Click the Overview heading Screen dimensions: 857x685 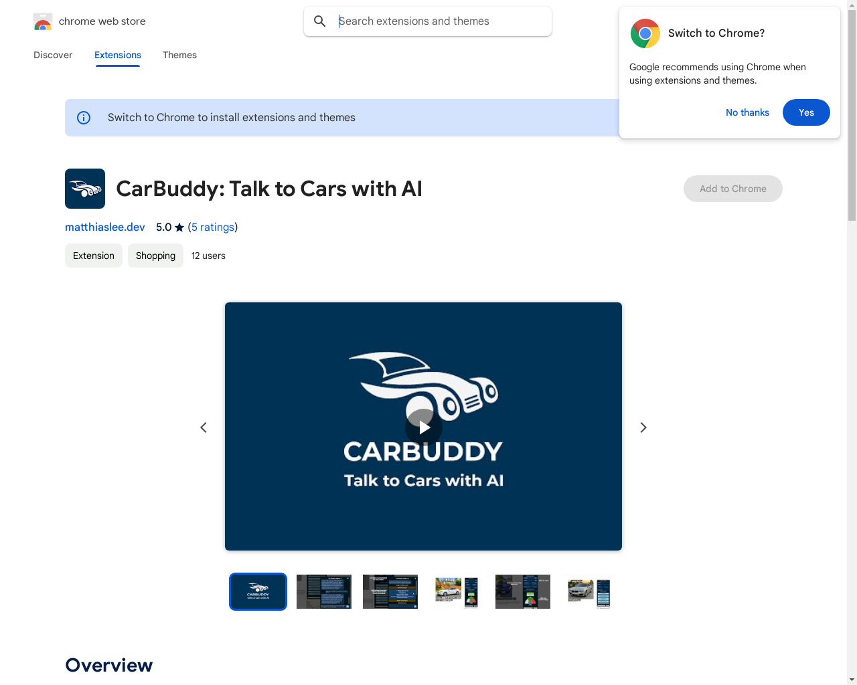[109, 665]
